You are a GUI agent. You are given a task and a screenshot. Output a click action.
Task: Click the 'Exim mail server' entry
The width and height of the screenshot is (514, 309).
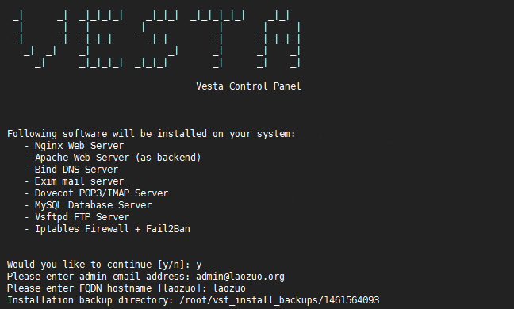pyautogui.click(x=79, y=181)
